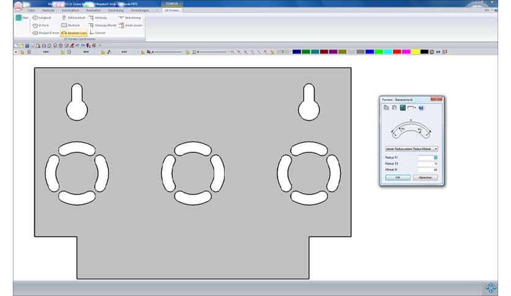
Task: Confirm dialog with the OK button
Action: pyautogui.click(x=397, y=177)
